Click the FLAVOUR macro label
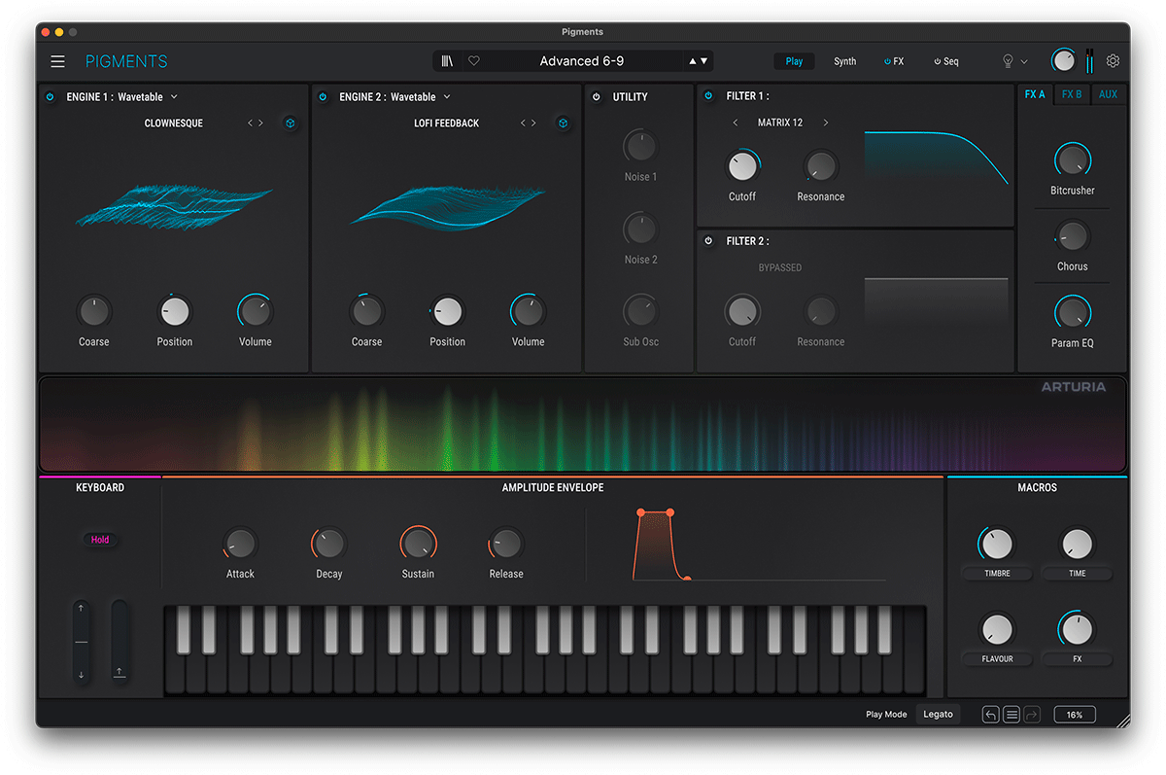Viewport: 1166px width, 775px height. coord(997,659)
